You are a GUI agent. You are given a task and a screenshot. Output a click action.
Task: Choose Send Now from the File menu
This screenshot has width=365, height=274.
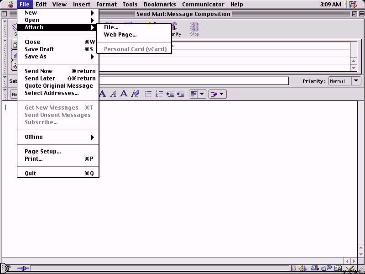tap(58, 71)
